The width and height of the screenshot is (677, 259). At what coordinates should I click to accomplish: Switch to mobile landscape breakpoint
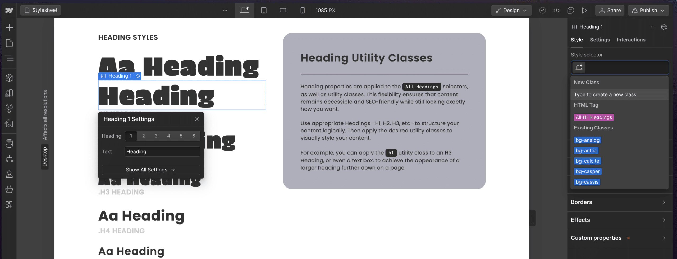pyautogui.click(x=283, y=10)
